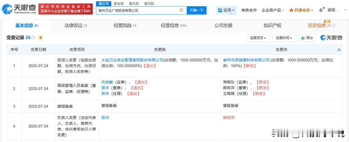
Task: Click 王璐璐 (经理) text
Action: pyautogui.click(x=236, y=94)
